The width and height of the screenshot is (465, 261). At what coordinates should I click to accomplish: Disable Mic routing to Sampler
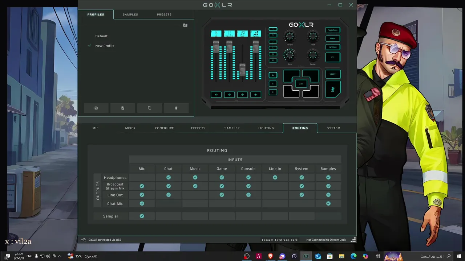click(142, 216)
